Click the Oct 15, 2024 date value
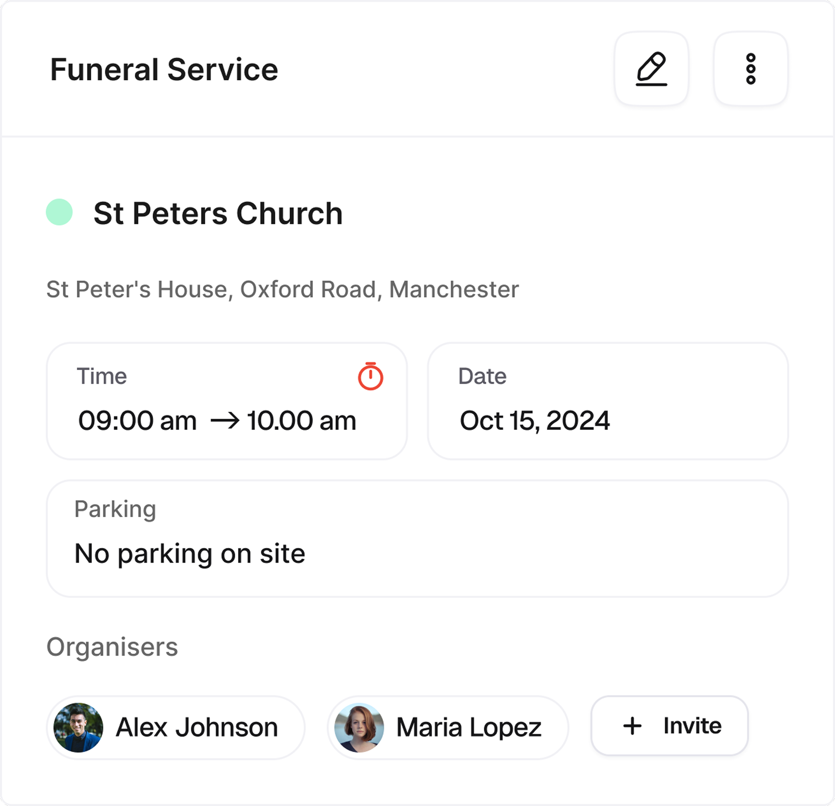Viewport: 835px width, 806px height. (x=535, y=421)
